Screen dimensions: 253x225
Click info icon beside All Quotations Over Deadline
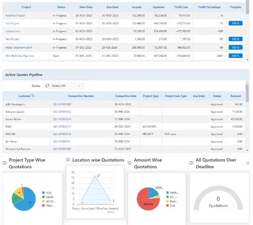(x=192, y=163)
